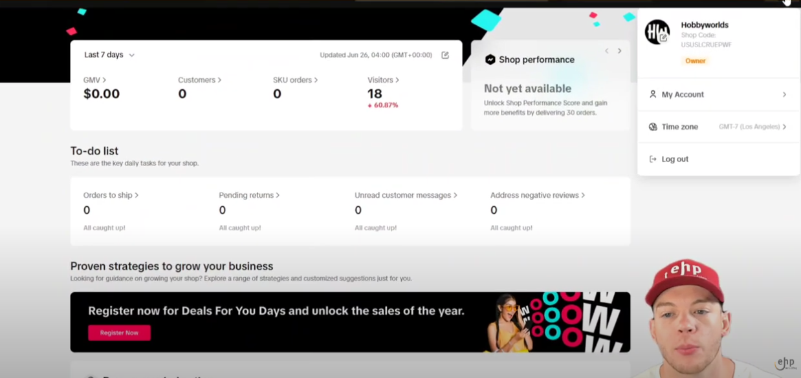Open the My Account menu entry
Screen dimensions: 801x378
pyautogui.click(x=683, y=94)
